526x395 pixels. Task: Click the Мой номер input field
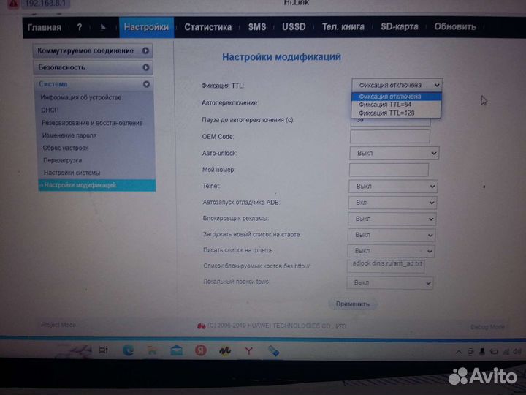[389, 170]
